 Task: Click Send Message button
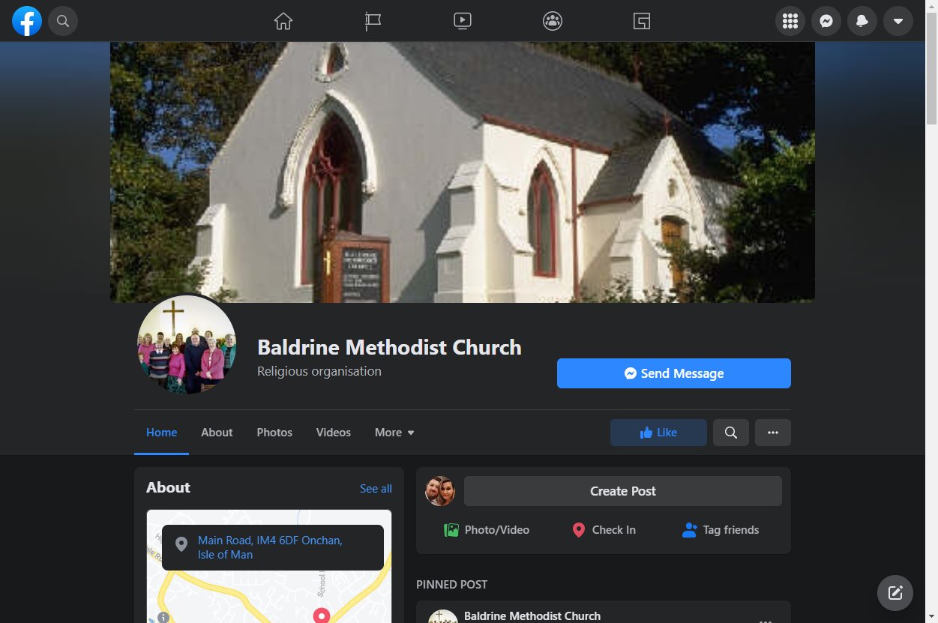click(674, 373)
